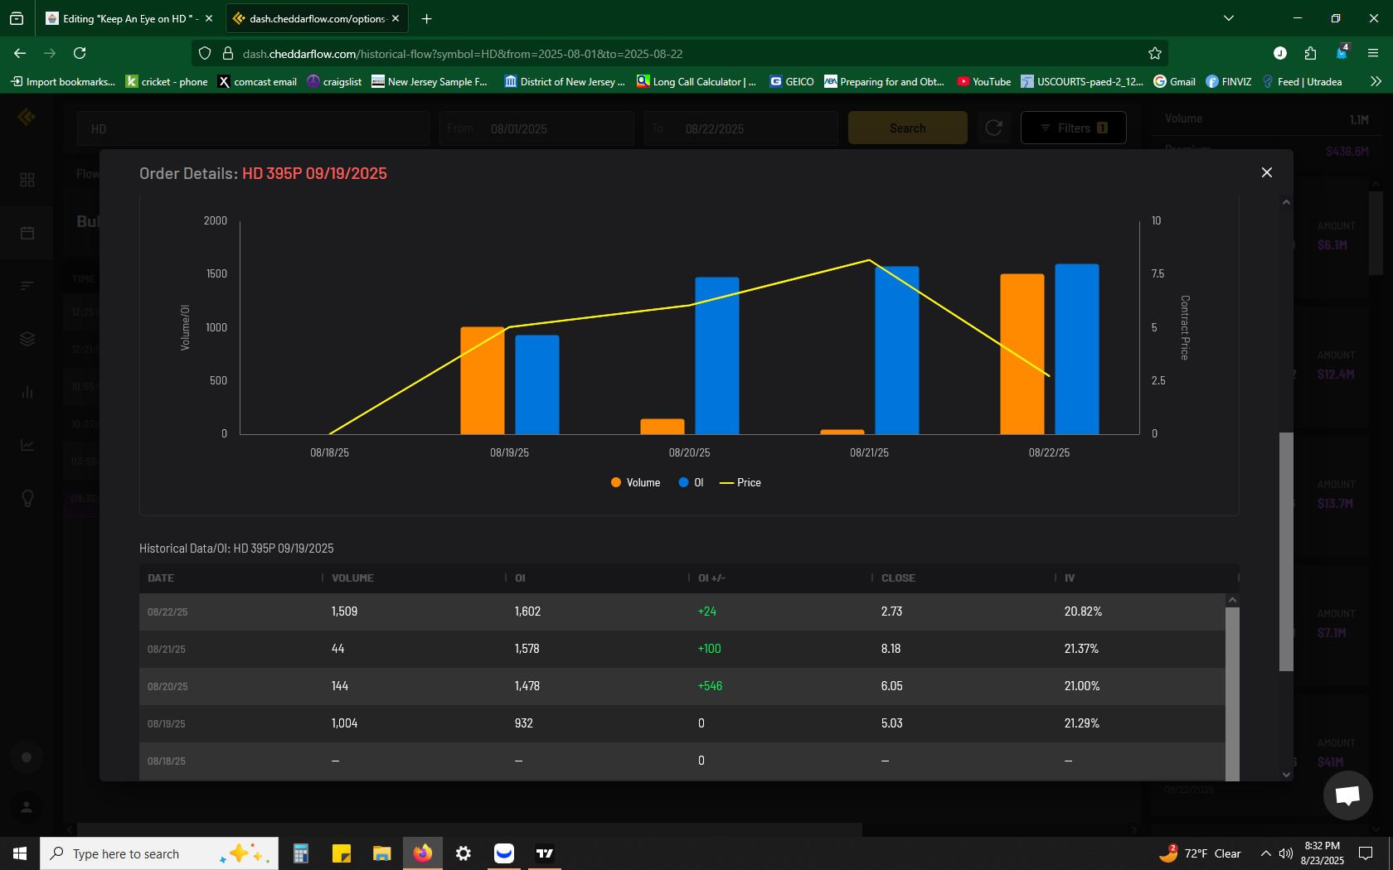Screen dimensions: 1393x870
Task: Click the refresh icon beside Search
Action: tap(993, 128)
